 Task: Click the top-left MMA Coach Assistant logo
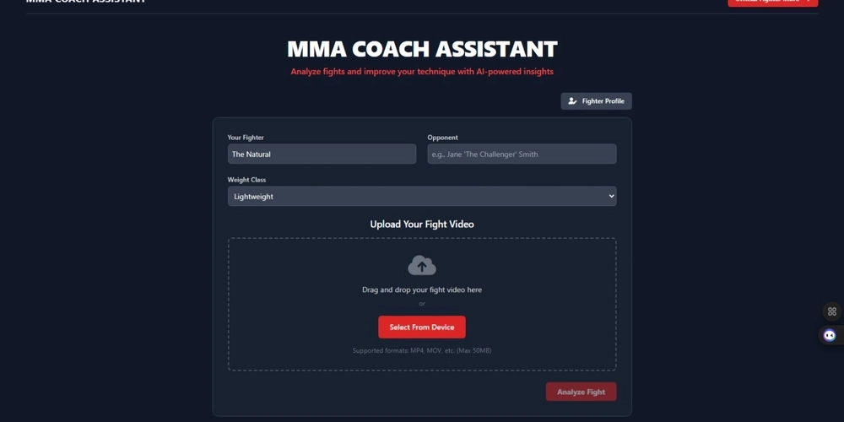[x=85, y=1]
